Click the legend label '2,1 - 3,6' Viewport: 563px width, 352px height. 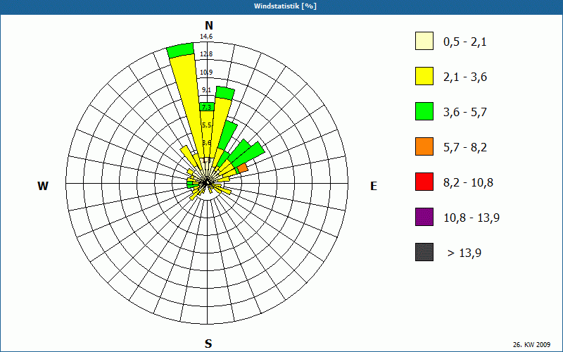pos(465,77)
